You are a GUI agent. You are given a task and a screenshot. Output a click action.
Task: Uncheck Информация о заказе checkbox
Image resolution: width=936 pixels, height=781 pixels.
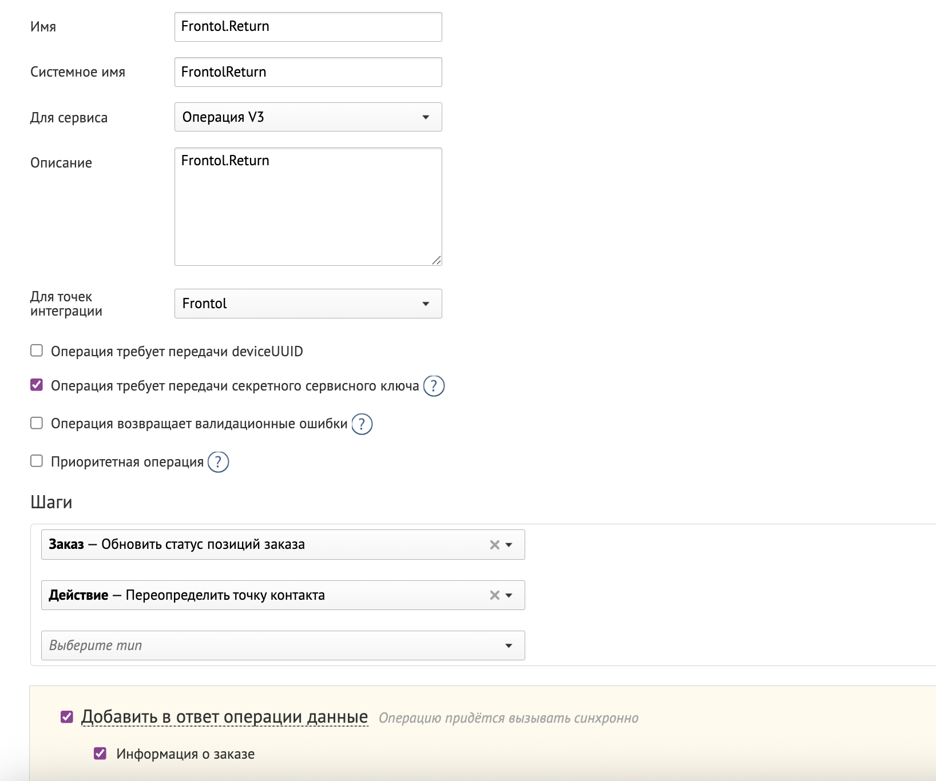pos(100,754)
